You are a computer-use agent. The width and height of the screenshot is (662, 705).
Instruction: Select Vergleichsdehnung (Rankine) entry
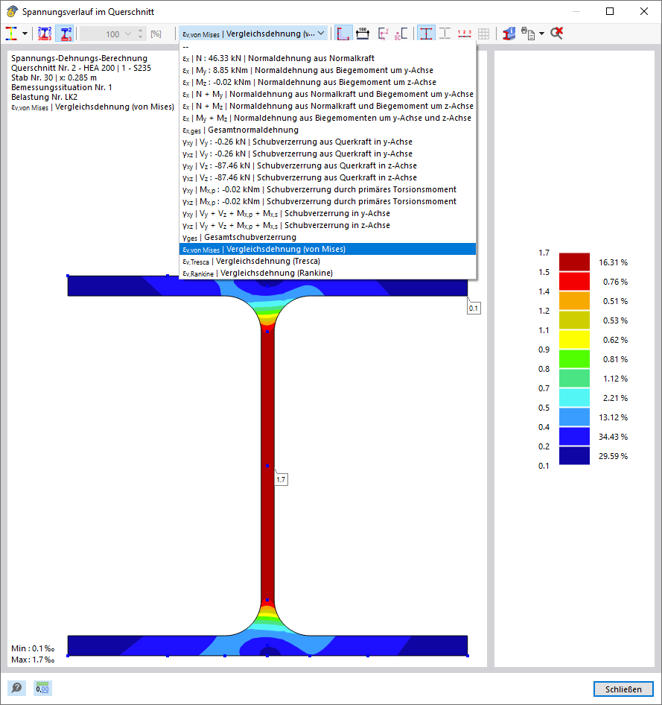point(328,273)
